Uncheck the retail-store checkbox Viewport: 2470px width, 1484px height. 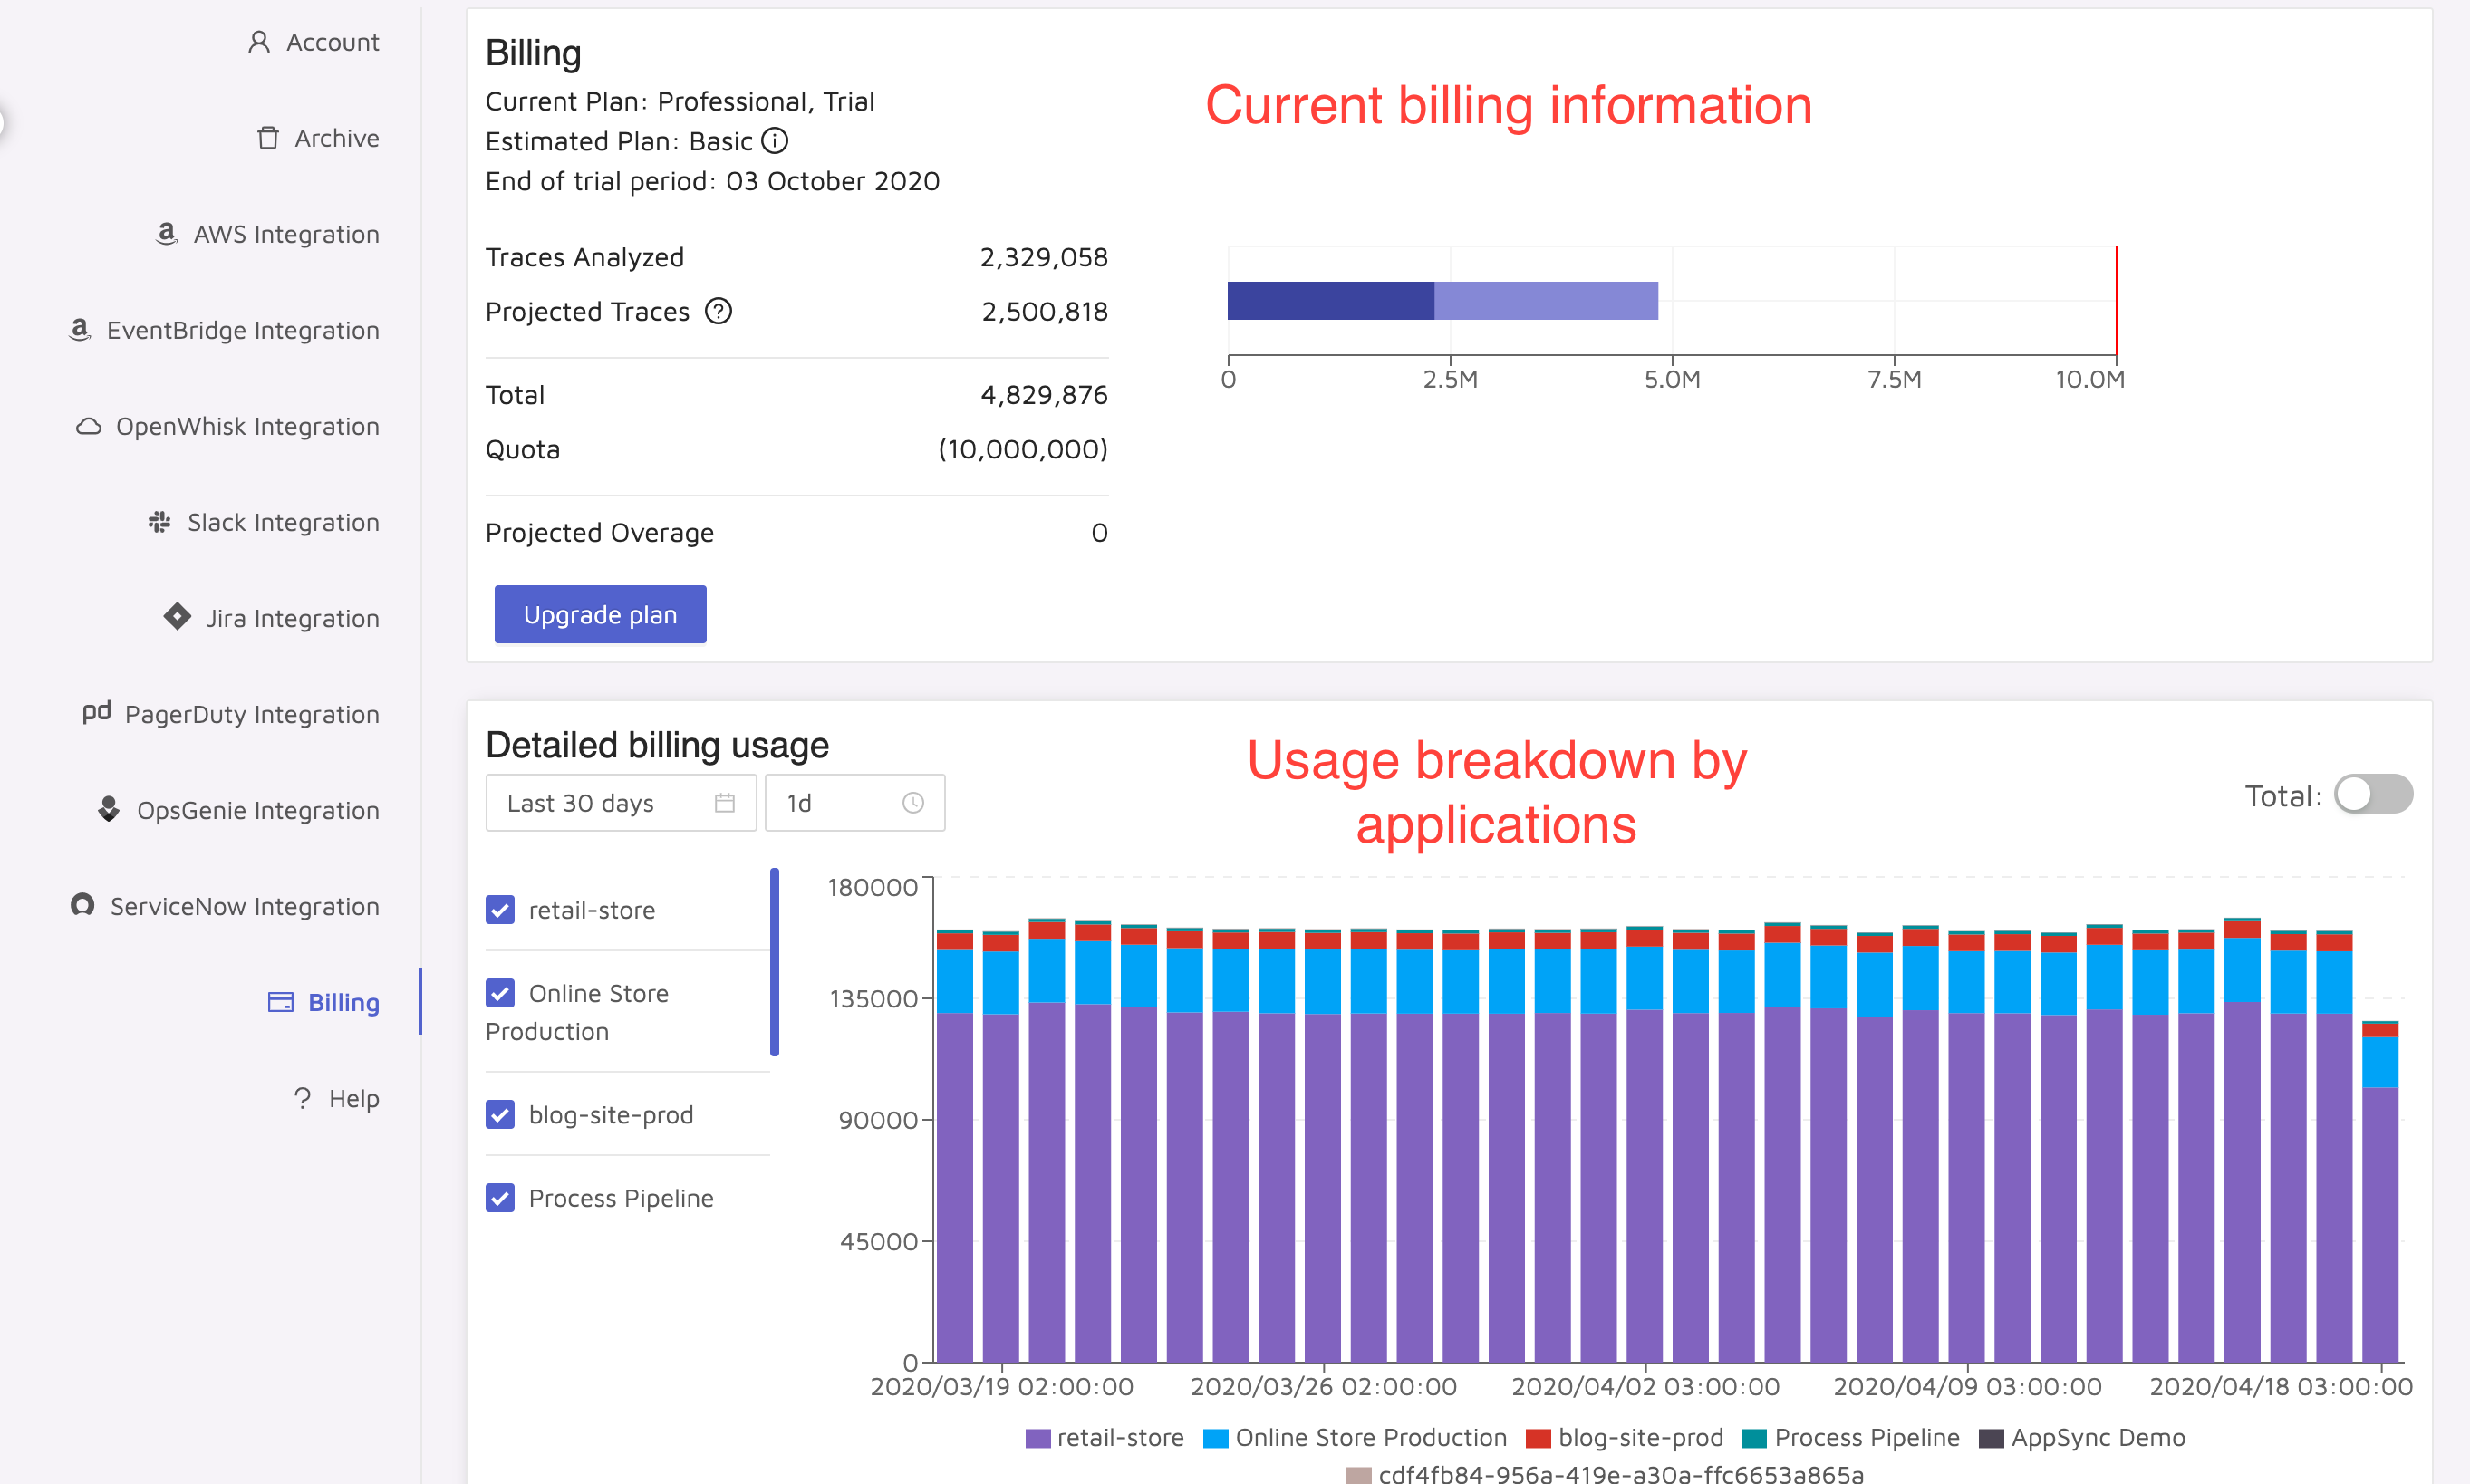(x=500, y=909)
